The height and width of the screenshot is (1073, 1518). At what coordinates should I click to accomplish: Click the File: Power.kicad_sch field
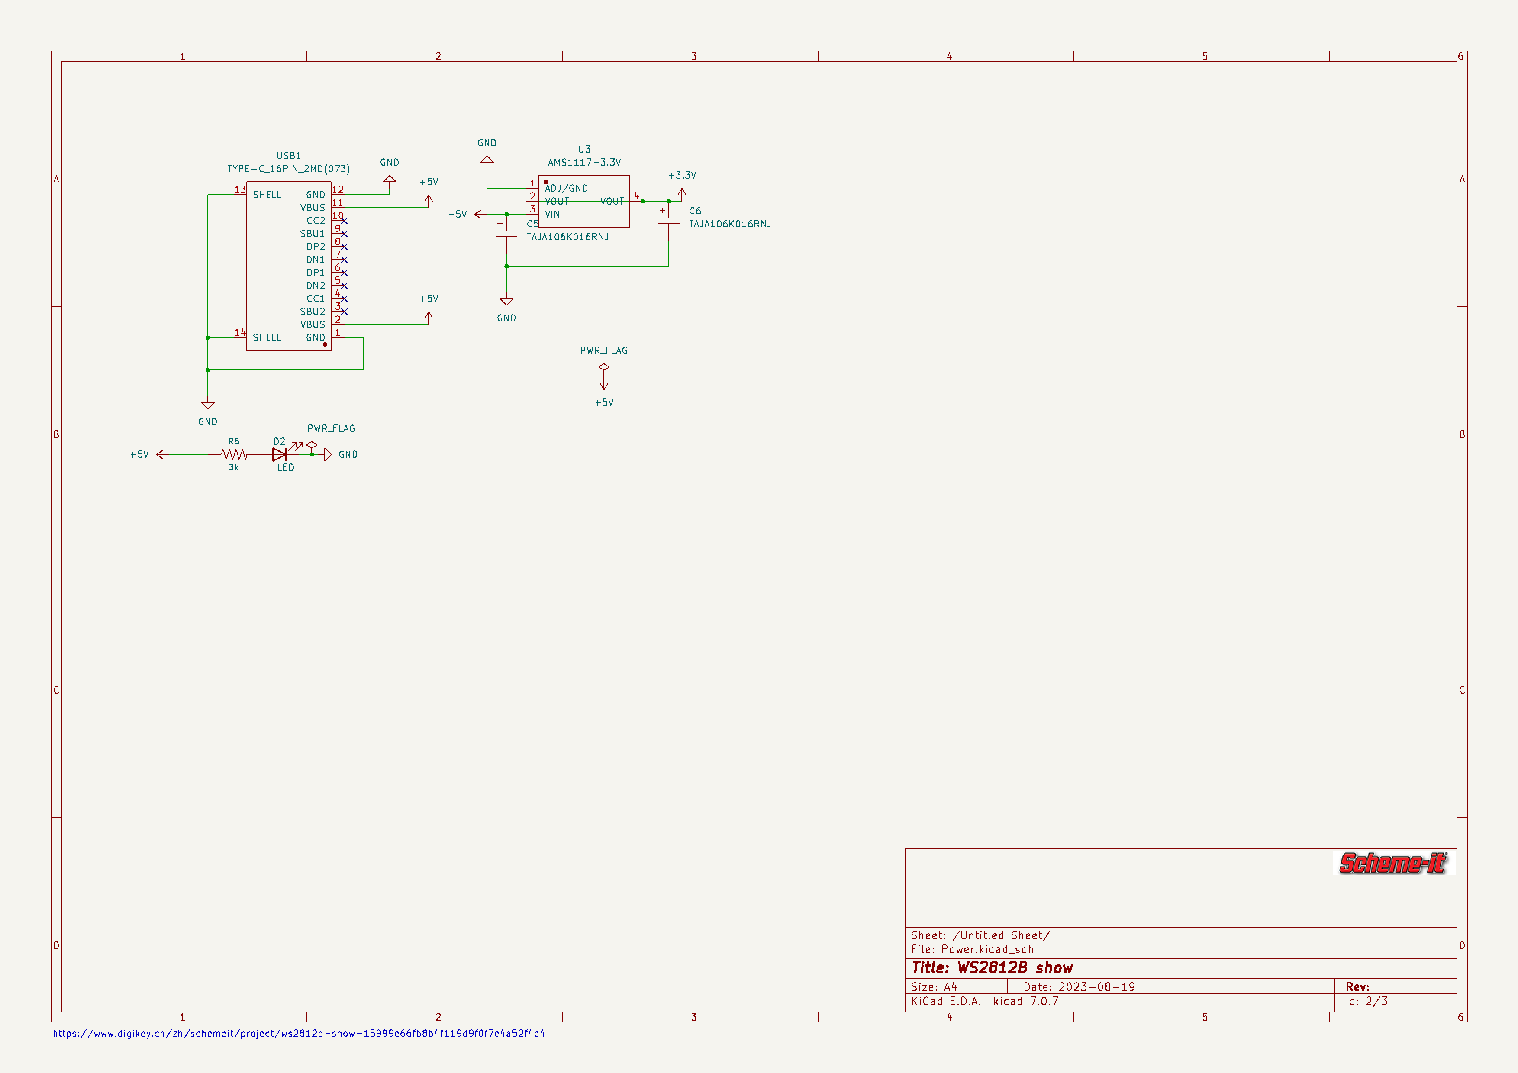point(972,949)
